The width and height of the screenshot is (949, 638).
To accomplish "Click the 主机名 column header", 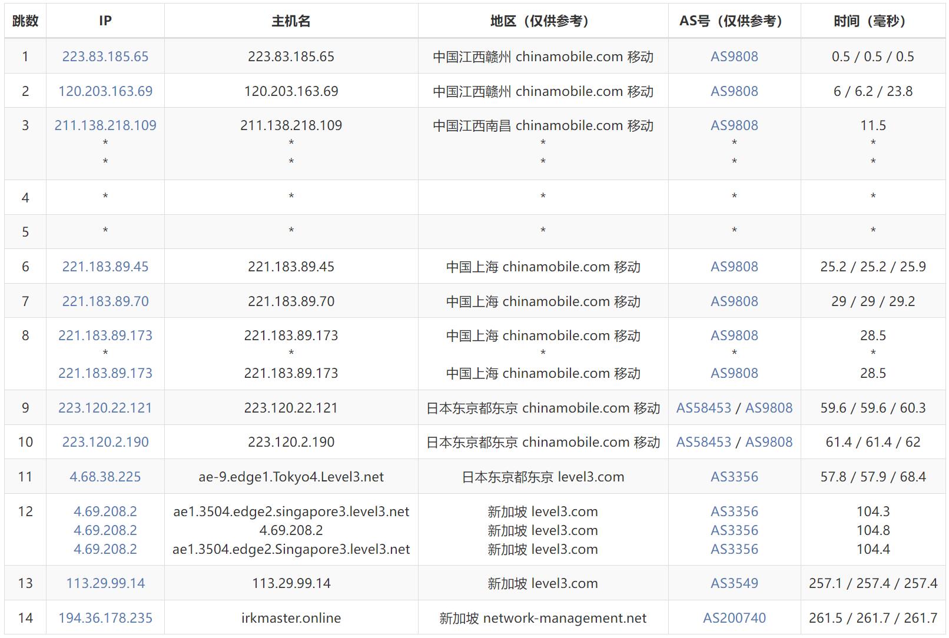I will point(291,21).
